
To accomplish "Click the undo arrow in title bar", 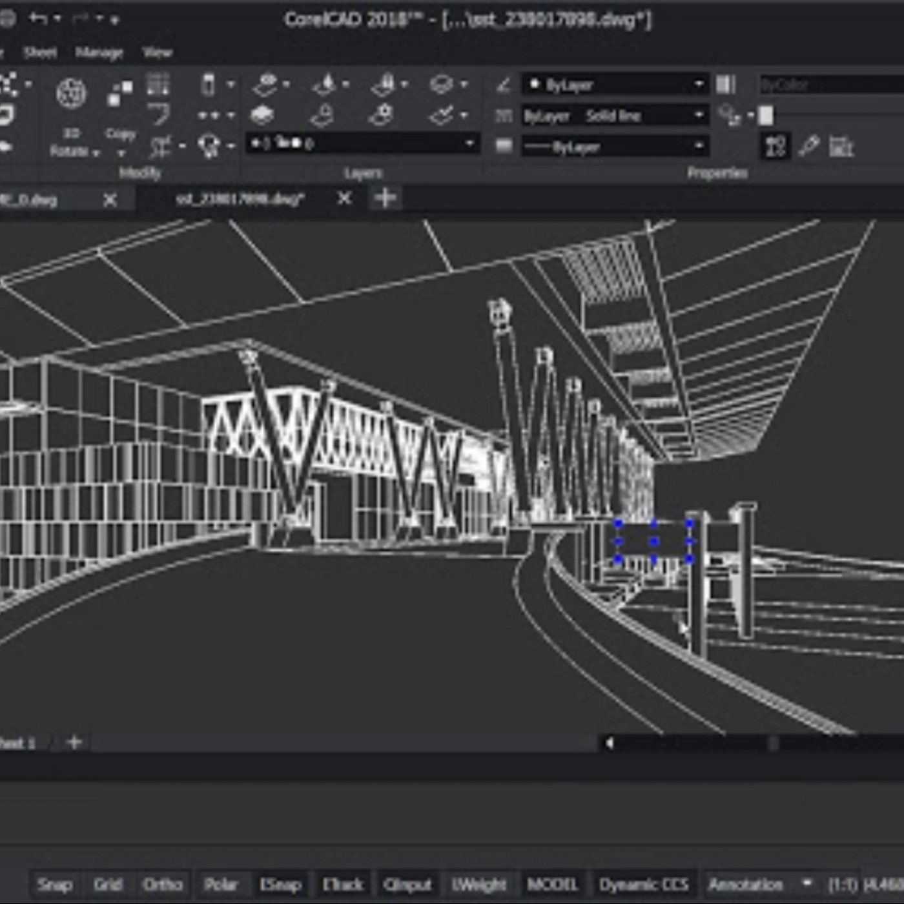I will pyautogui.click(x=37, y=19).
